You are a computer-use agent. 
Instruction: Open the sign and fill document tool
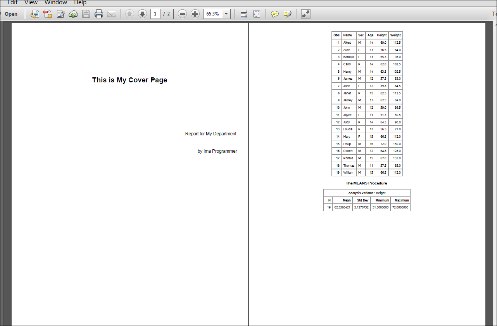pyautogui.click(x=60, y=14)
